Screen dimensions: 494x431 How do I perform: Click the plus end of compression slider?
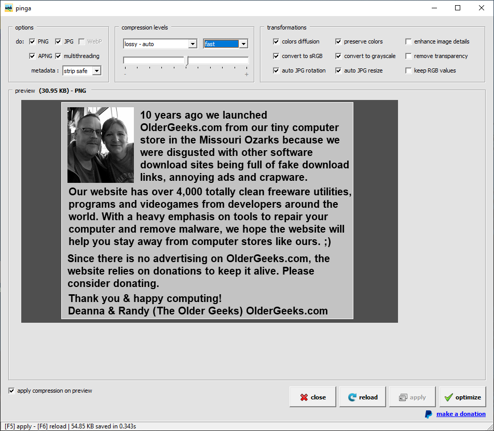246,75
